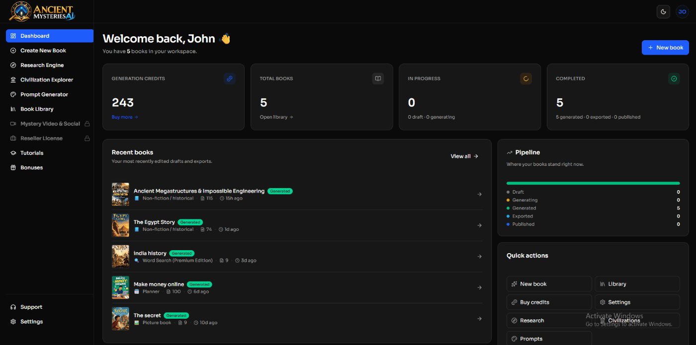Screen dimensions: 696x345
Task: Select locked Reseller License item
Action: (50, 138)
